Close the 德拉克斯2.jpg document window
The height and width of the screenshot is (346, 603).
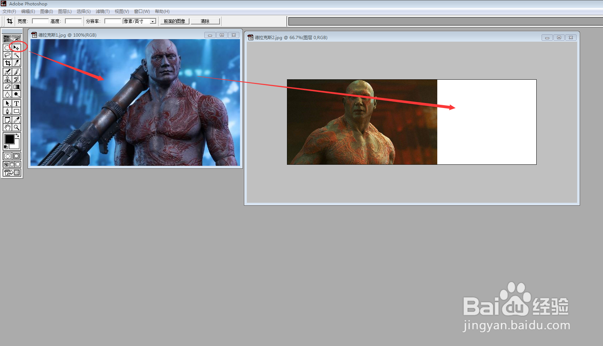[x=571, y=37]
